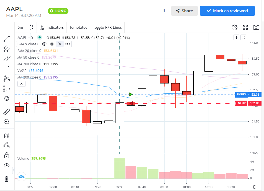Toggle stay in drawing mode
264x191 pixels.
pyautogui.click(x=7, y=145)
